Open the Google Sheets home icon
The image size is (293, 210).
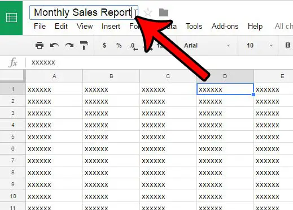pyautogui.click(x=11, y=18)
